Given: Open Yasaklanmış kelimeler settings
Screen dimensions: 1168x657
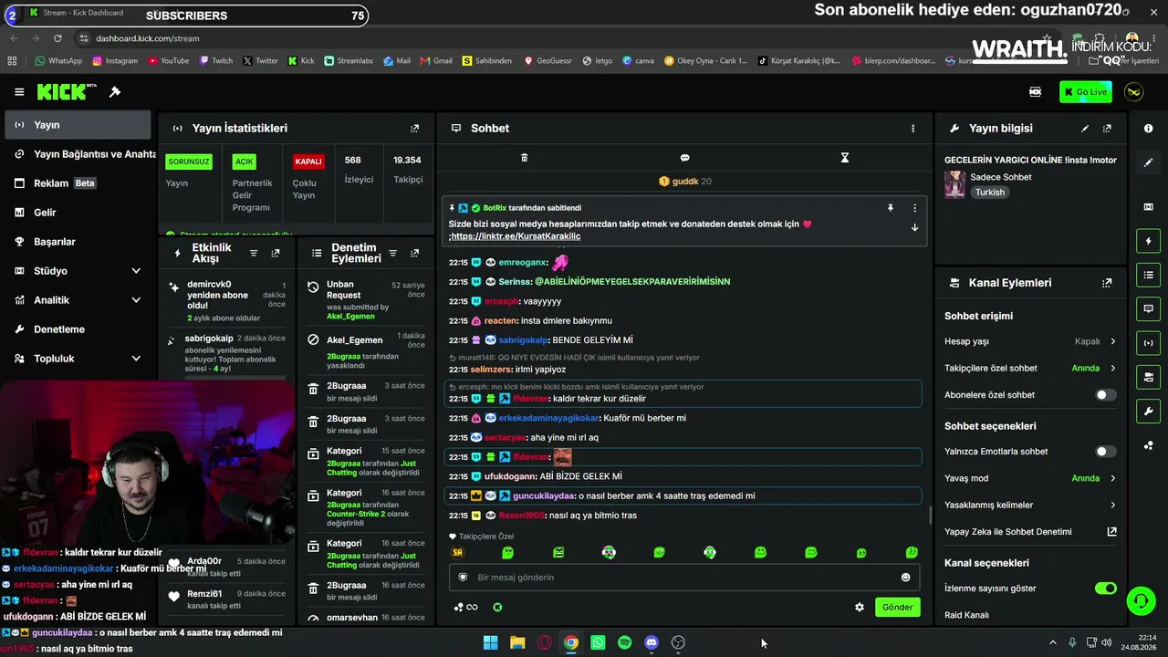Looking at the screenshot, I should point(1030,505).
